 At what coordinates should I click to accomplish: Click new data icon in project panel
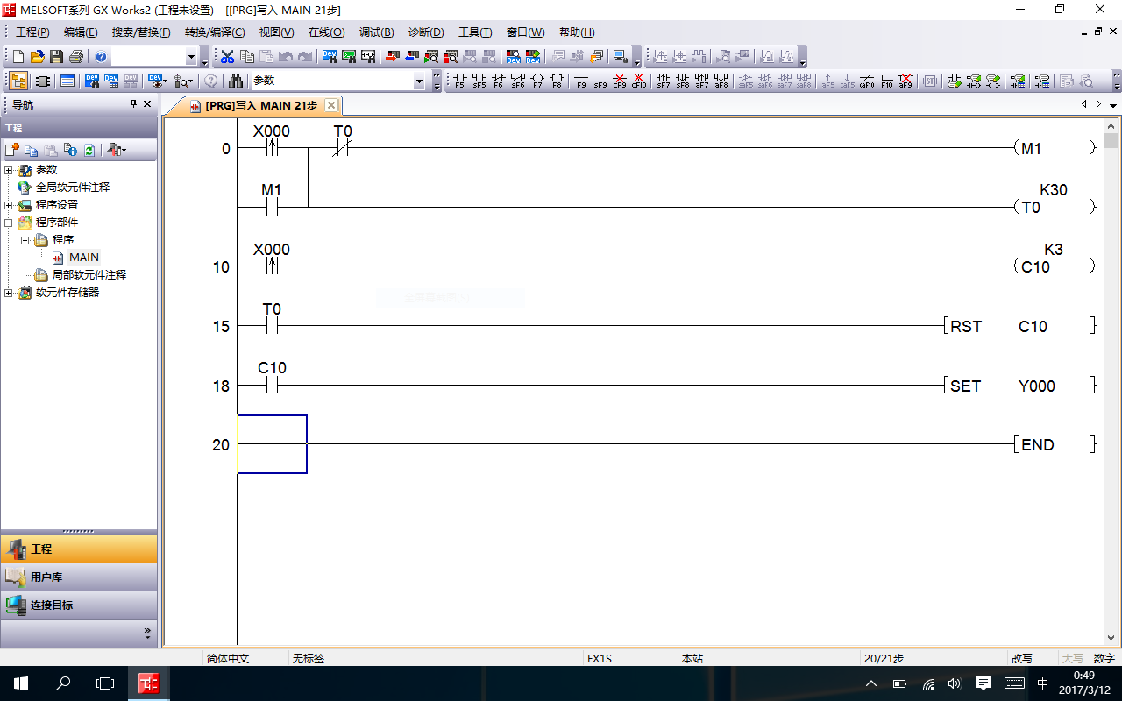click(11, 150)
